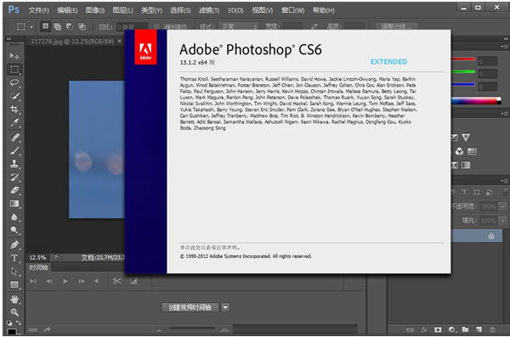510x337 pixels.
Task: Click the create video timeline button
Action: (x=190, y=307)
